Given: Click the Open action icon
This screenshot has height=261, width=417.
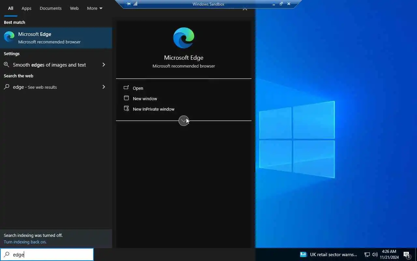Looking at the screenshot, I should coord(126,88).
